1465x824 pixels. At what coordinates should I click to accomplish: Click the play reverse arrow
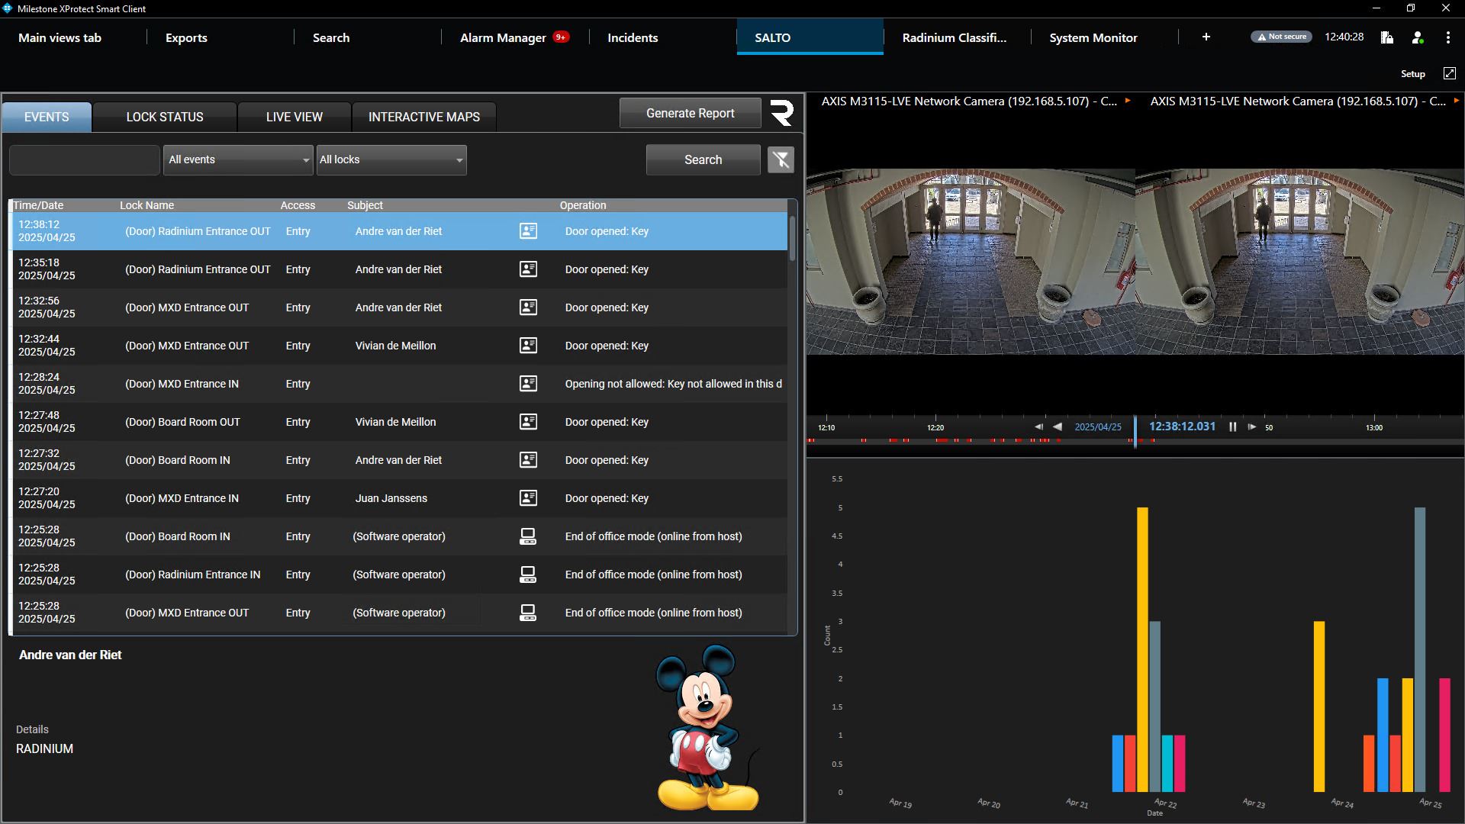coord(1058,427)
